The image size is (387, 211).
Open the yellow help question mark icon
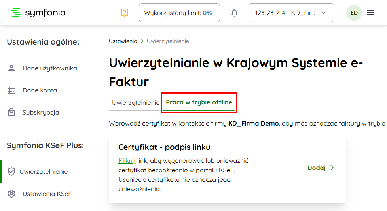point(125,13)
